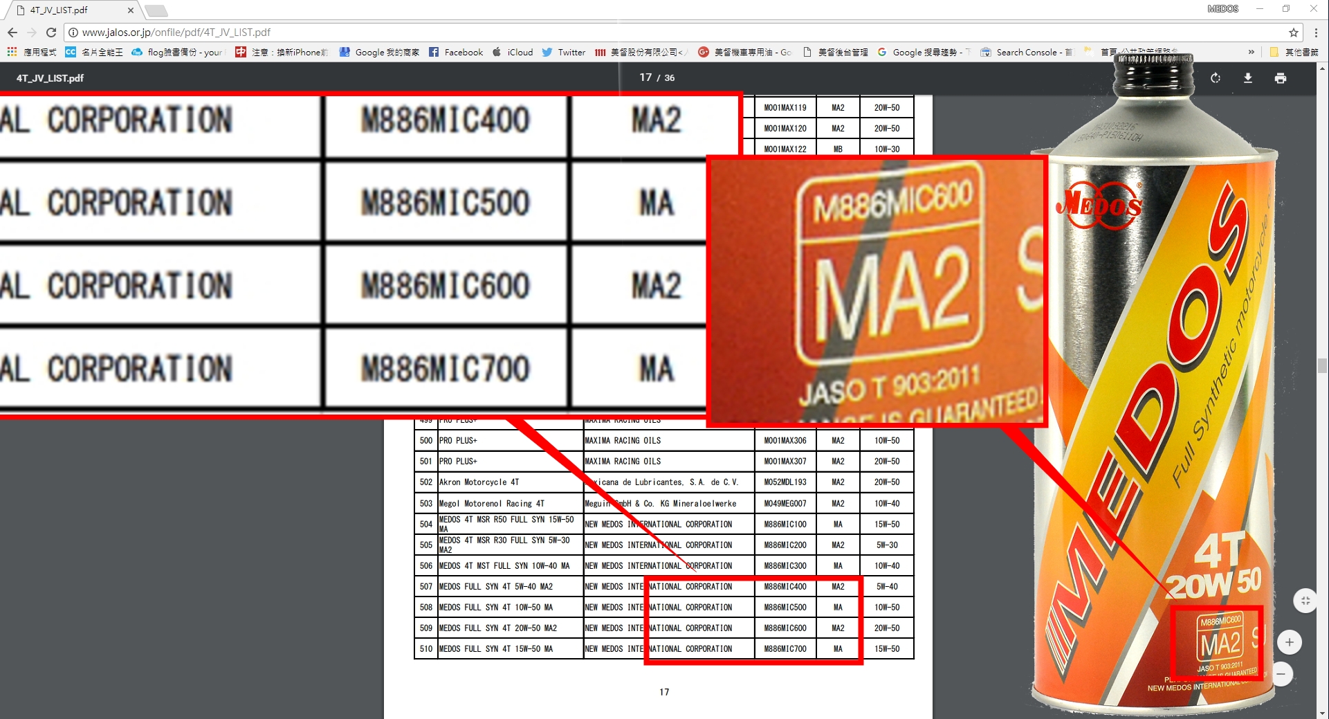The image size is (1329, 719).
Task: Click the vertical scrollbar thumb
Action: click(x=1323, y=365)
